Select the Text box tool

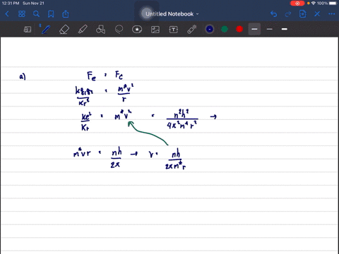[174, 30]
